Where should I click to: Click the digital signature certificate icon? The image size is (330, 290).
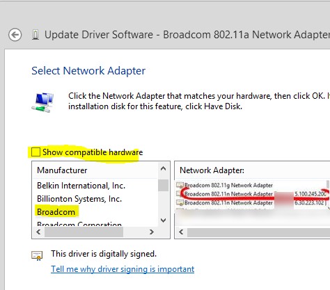[x=37, y=255]
